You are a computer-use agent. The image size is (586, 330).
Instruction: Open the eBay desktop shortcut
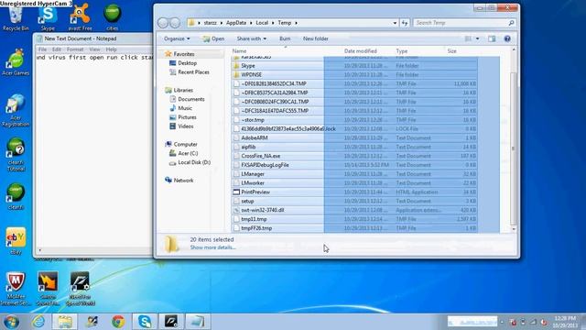(x=16, y=241)
